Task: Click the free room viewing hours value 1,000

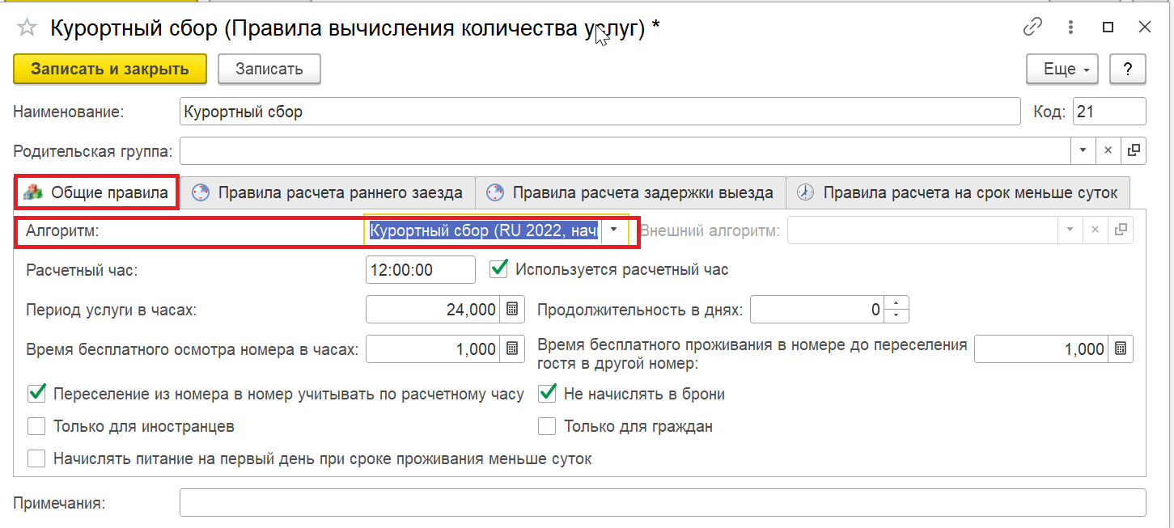Action: click(x=434, y=349)
